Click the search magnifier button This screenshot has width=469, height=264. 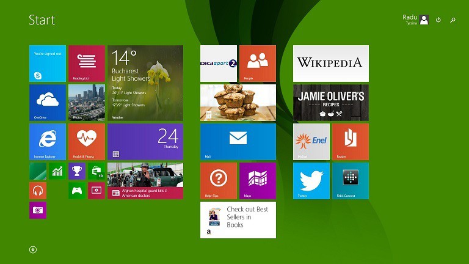click(453, 20)
